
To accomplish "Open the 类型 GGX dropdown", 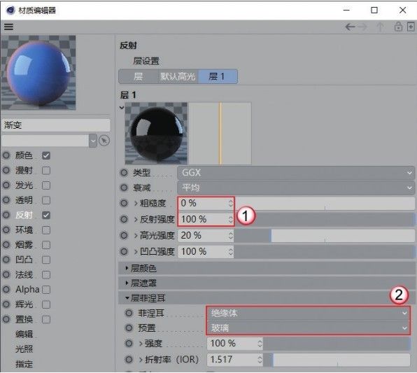I will tap(296, 173).
